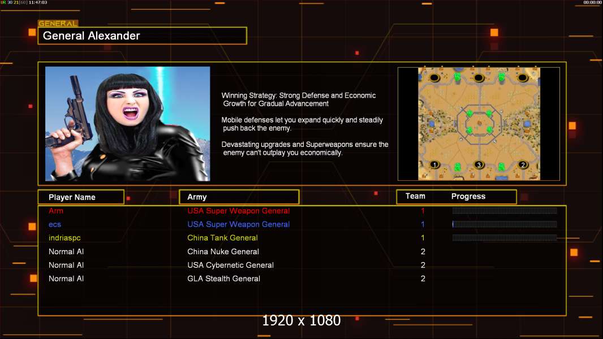Viewport: 603px width, 339px height.
Task: Click the Devastating upgrades description paragraph
Action: [305, 149]
